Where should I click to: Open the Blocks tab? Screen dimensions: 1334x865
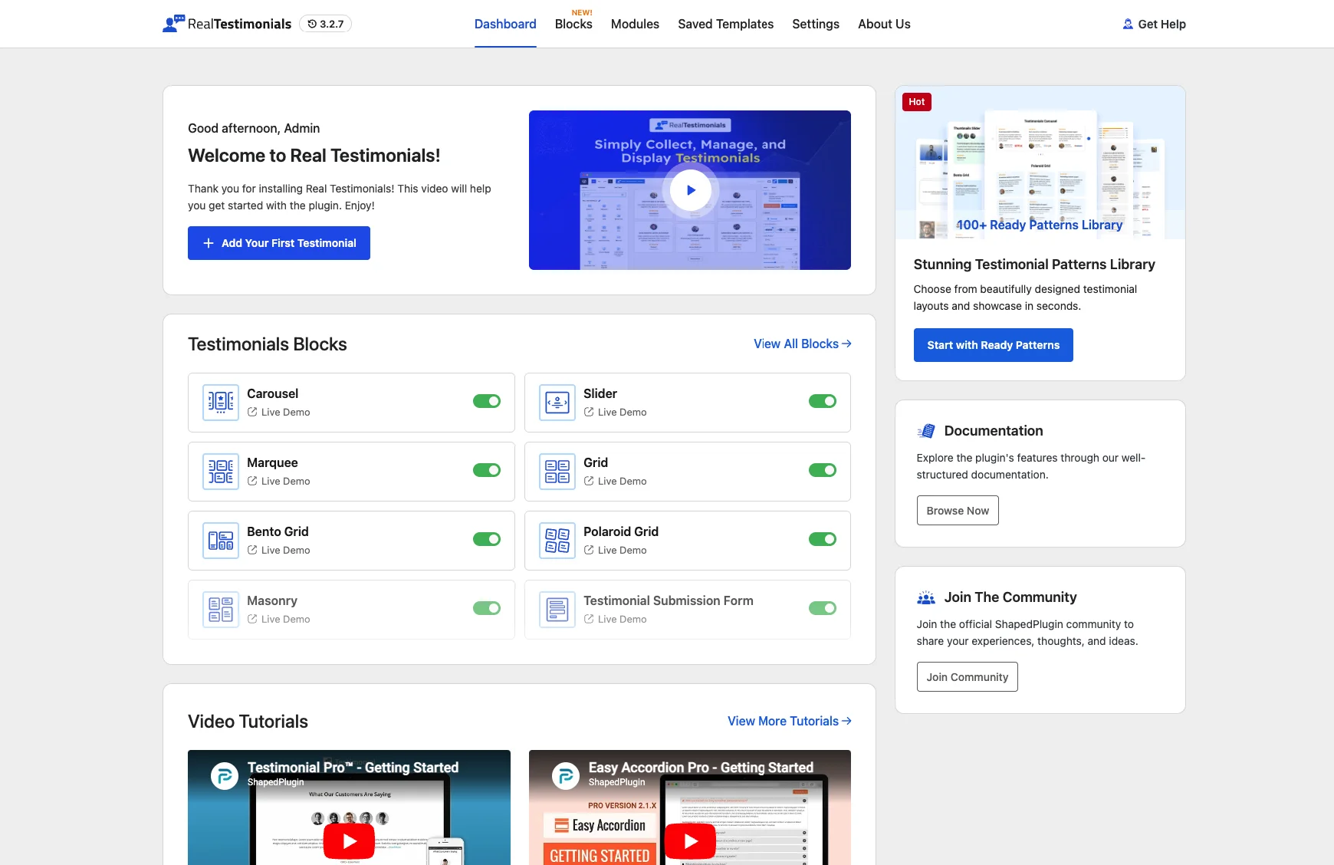pos(573,24)
